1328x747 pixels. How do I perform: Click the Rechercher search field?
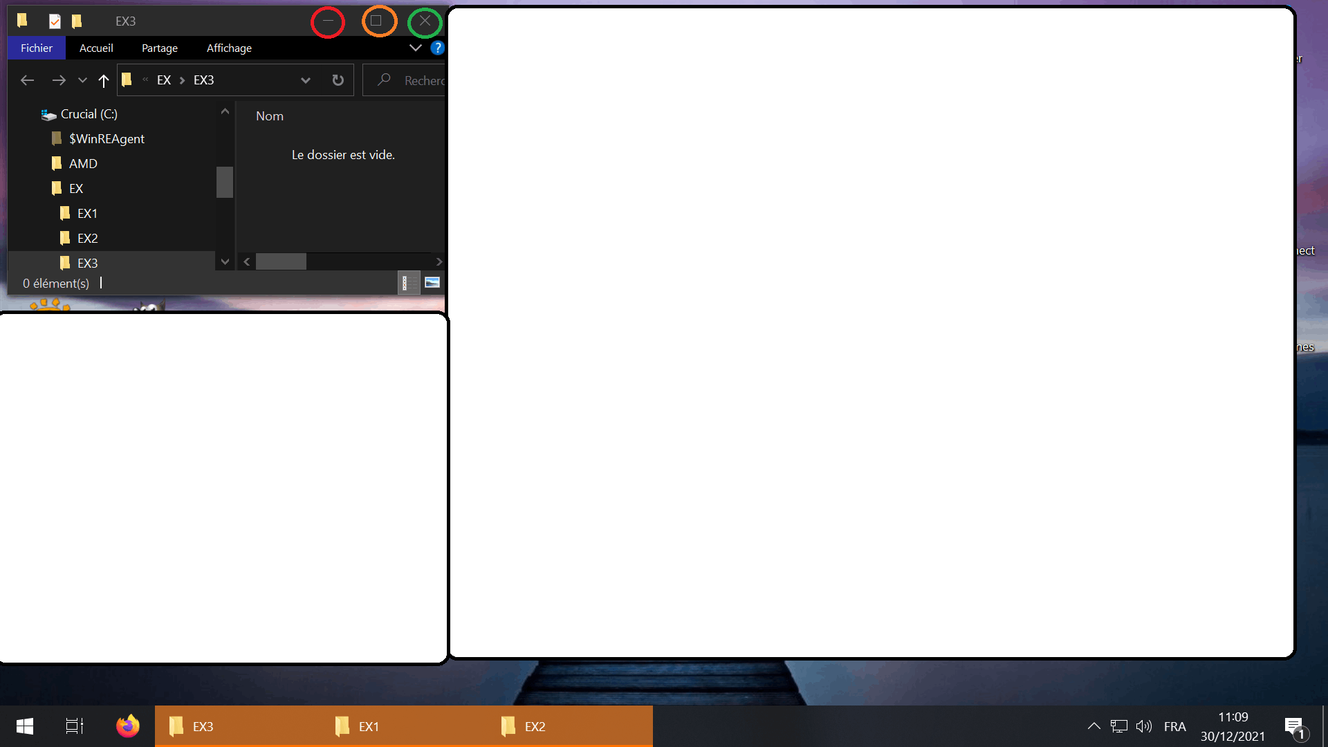(415, 80)
